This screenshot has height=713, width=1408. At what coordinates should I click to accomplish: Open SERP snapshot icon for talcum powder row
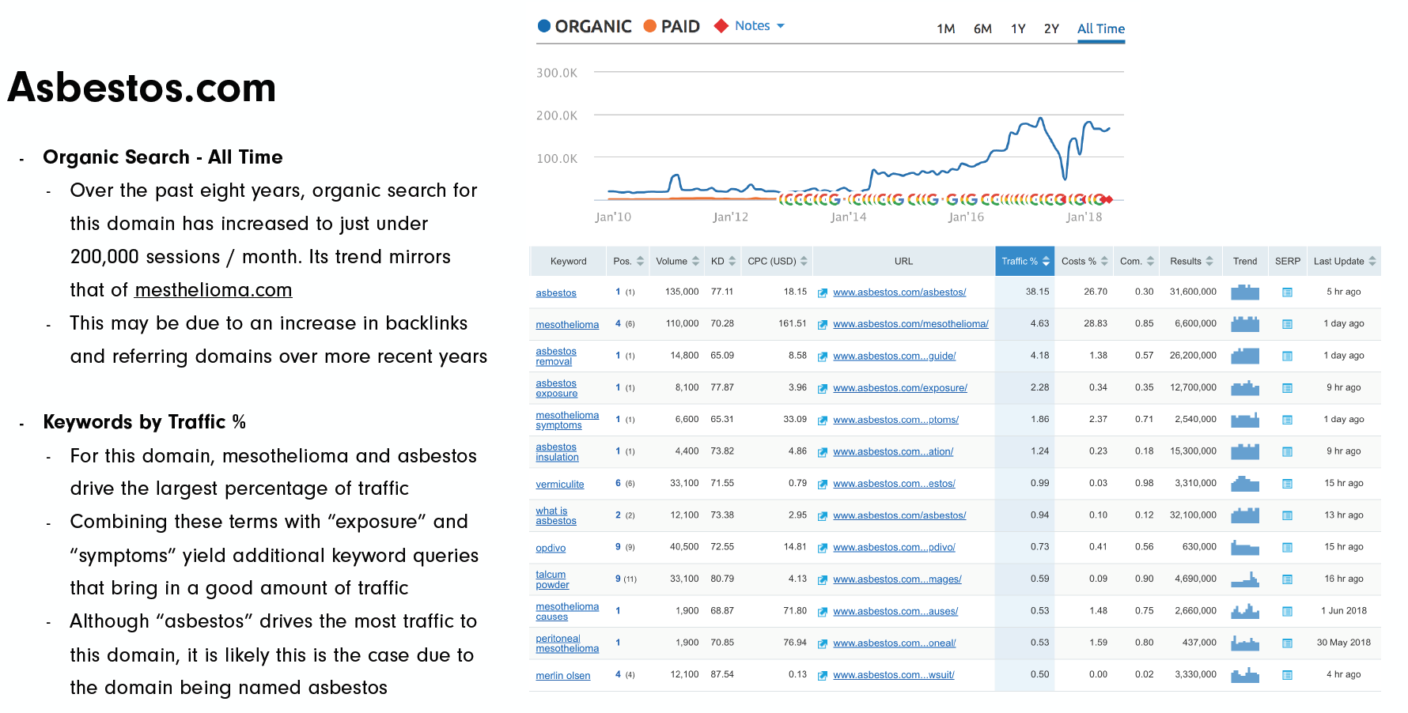(1287, 579)
